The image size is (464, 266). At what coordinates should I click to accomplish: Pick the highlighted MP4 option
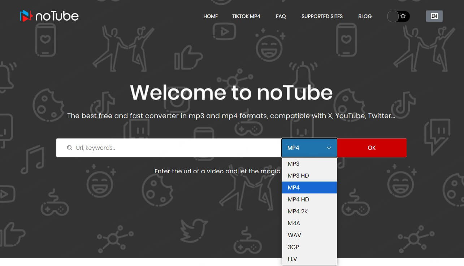coord(309,187)
